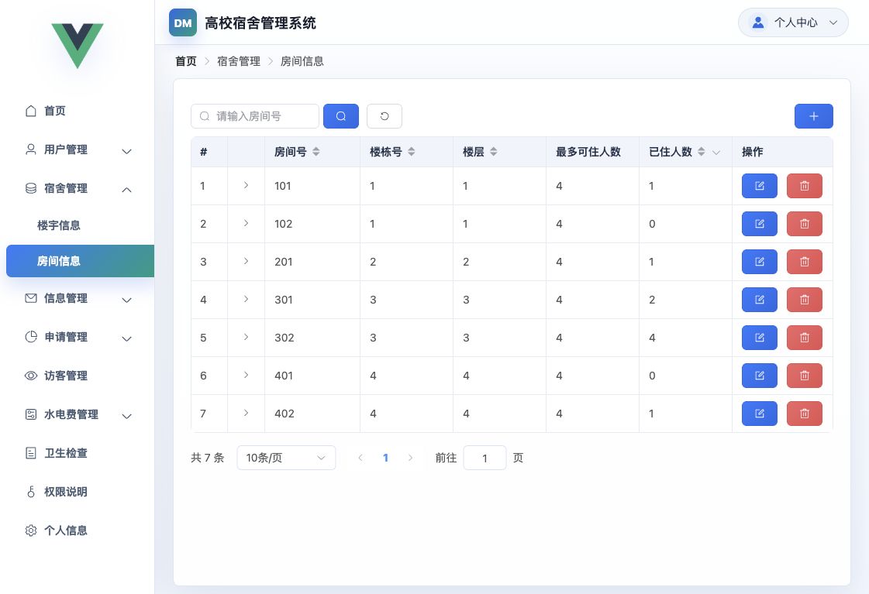The image size is (869, 594).
Task: Open 楼宇信息 submenu item
Action: click(77, 225)
